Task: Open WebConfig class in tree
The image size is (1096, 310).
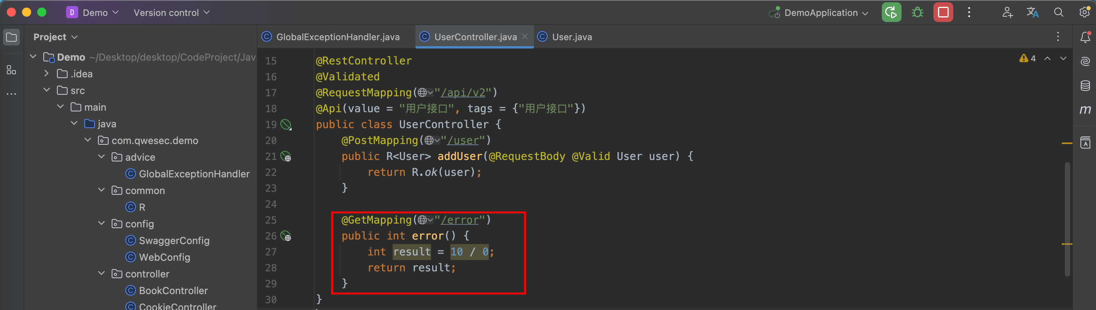Action: (x=158, y=257)
